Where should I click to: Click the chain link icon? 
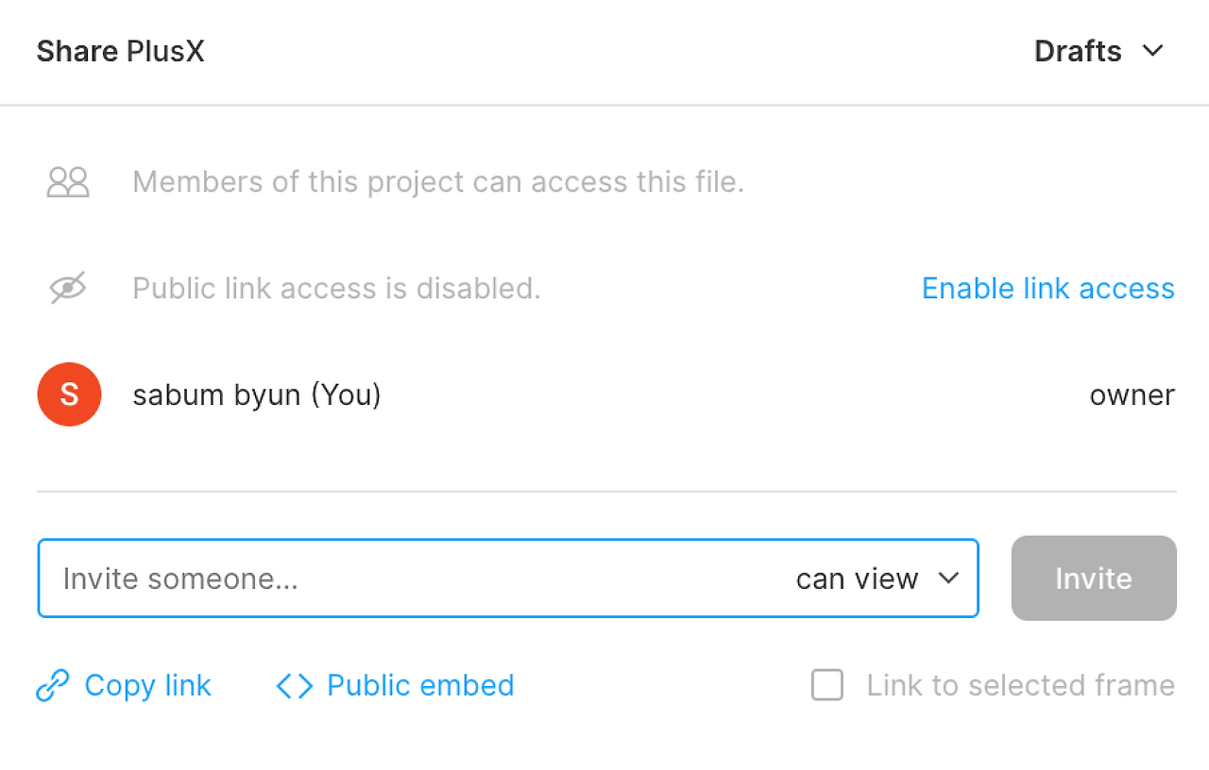click(53, 686)
